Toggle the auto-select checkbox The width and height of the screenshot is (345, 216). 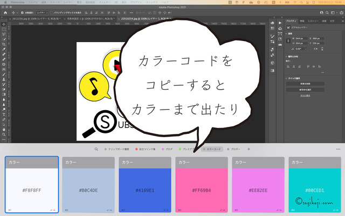point(22,13)
